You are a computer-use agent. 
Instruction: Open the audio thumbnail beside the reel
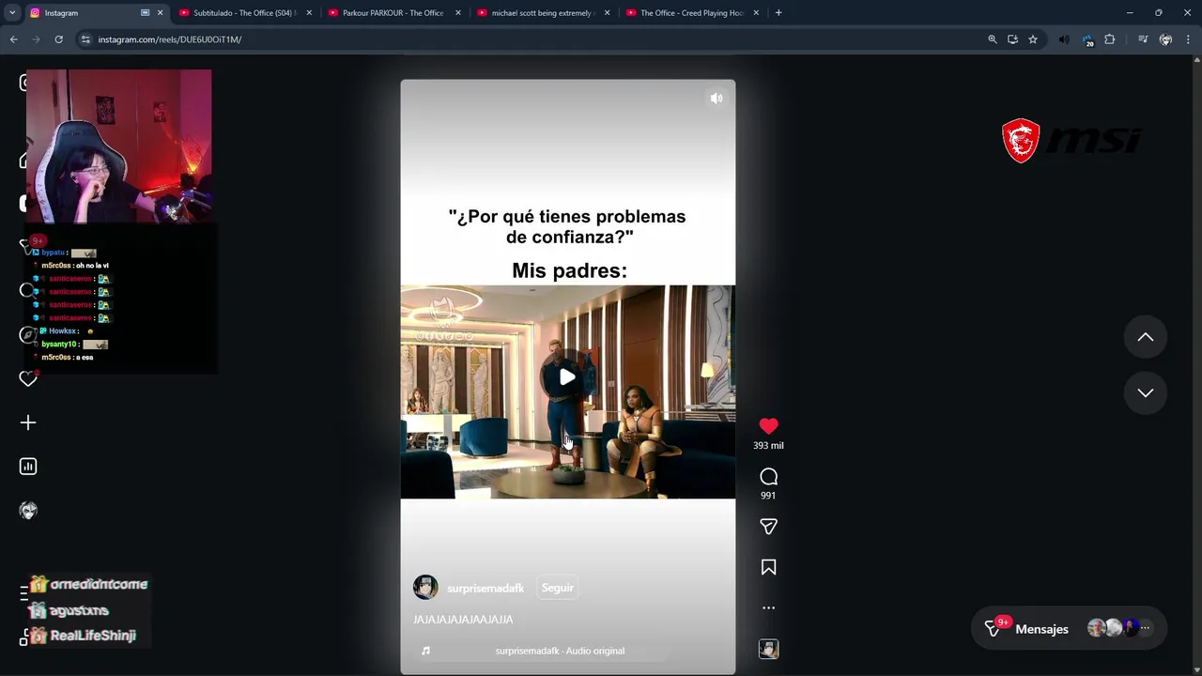coord(768,649)
